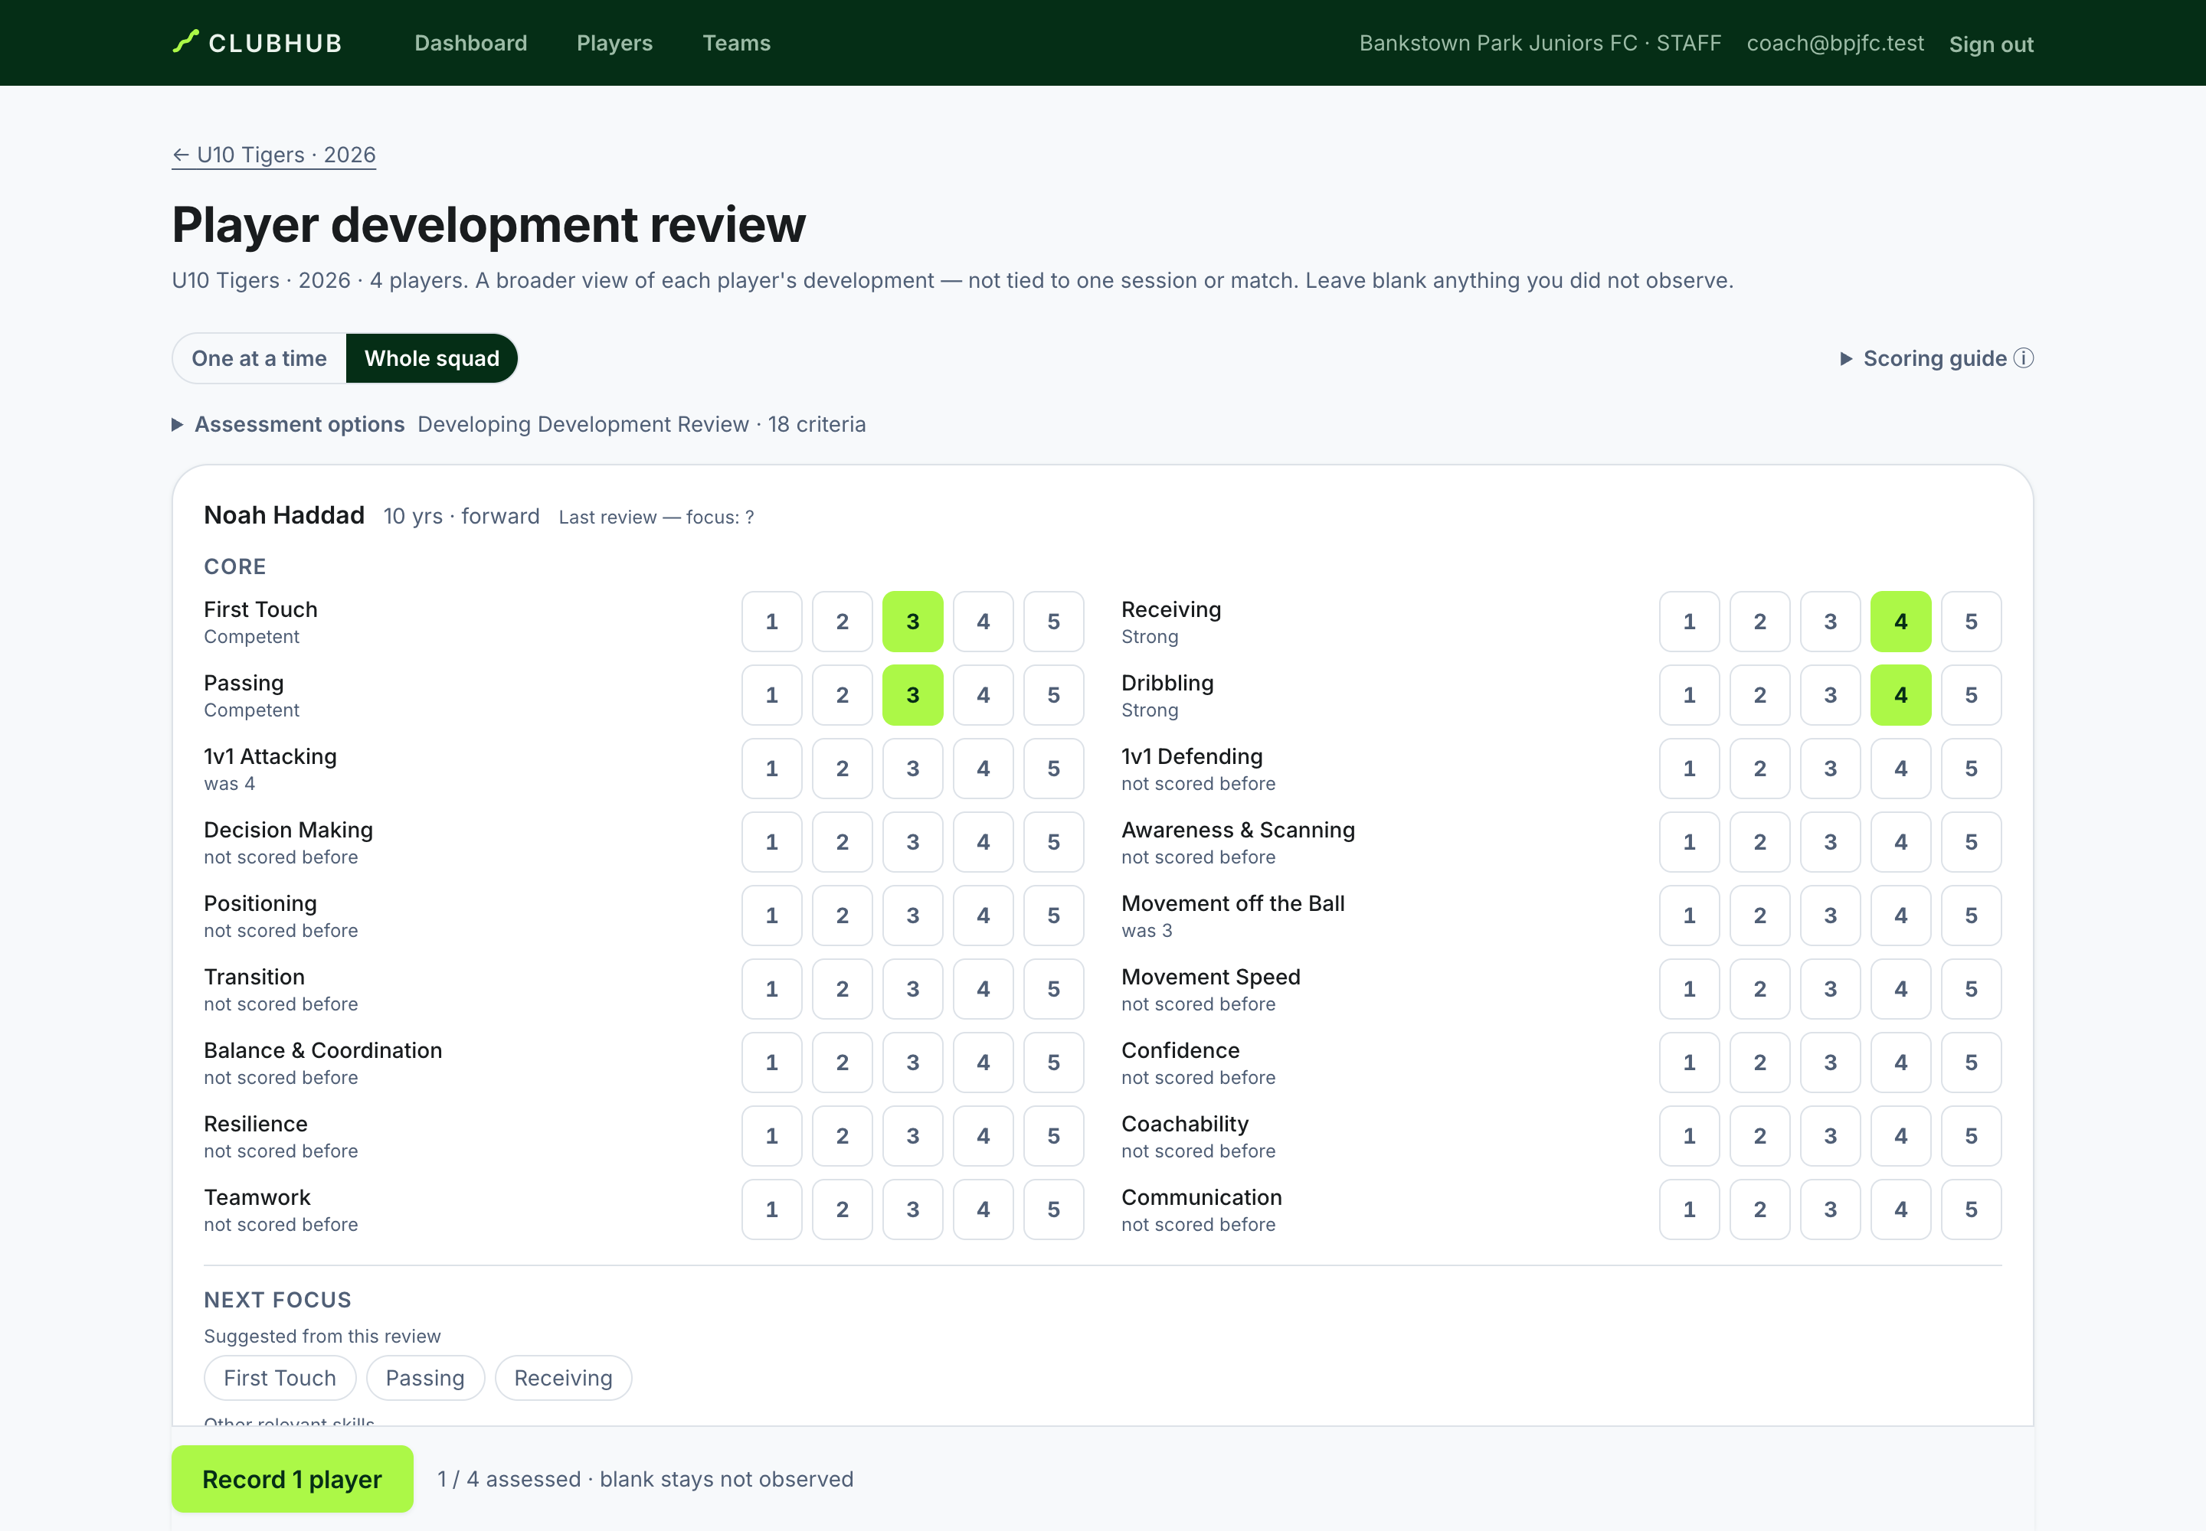Rate Positioning as 2
The width and height of the screenshot is (2206, 1531).
[x=842, y=915]
